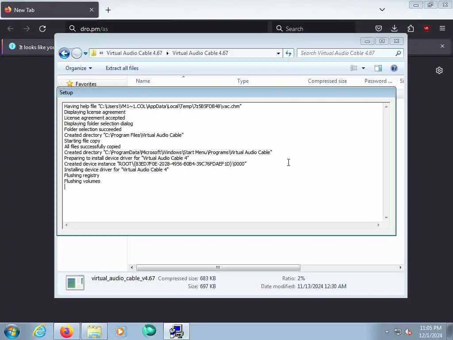Image resolution: width=453 pixels, height=340 pixels.
Task: Open the Windows Start menu
Action: point(12,331)
